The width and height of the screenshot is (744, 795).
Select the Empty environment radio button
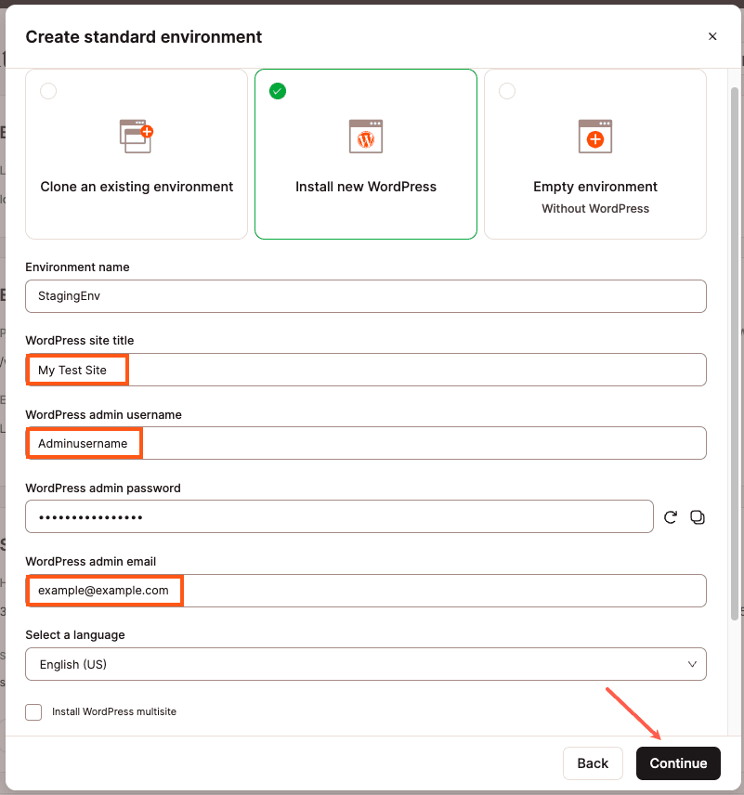click(x=507, y=91)
